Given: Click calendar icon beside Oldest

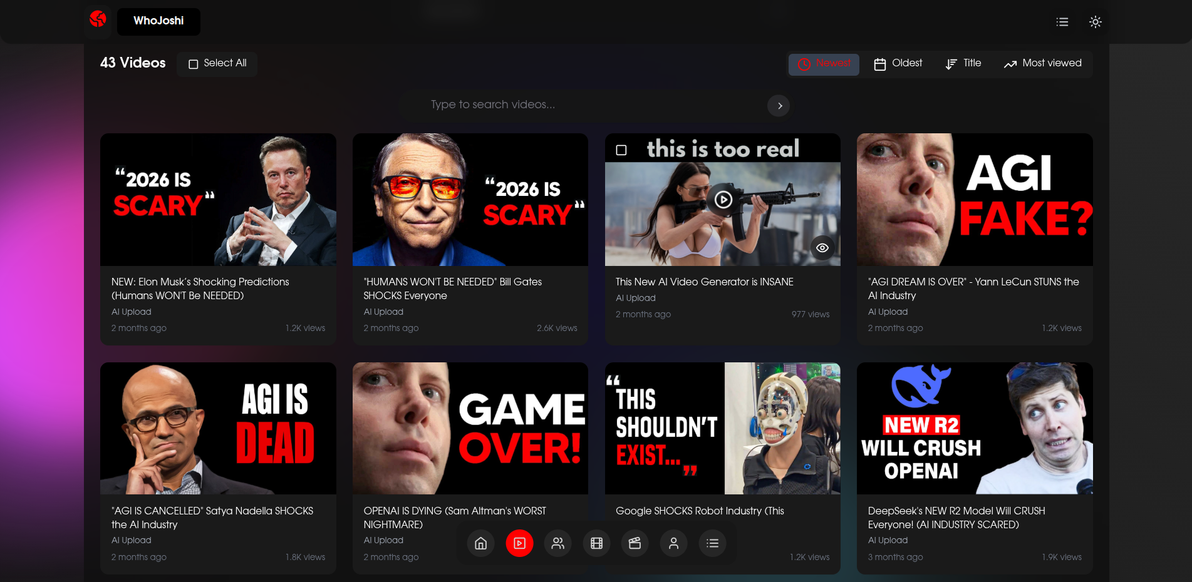Looking at the screenshot, I should (880, 64).
